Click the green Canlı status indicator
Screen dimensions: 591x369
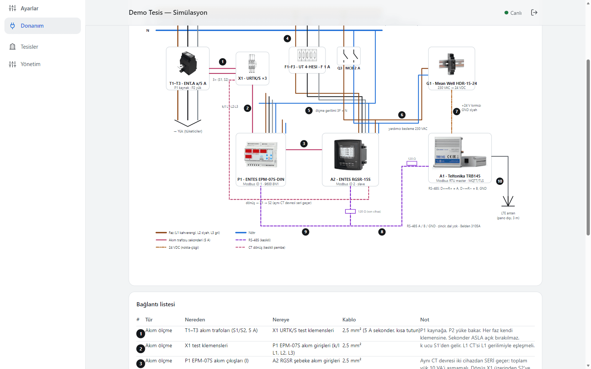[x=513, y=13]
